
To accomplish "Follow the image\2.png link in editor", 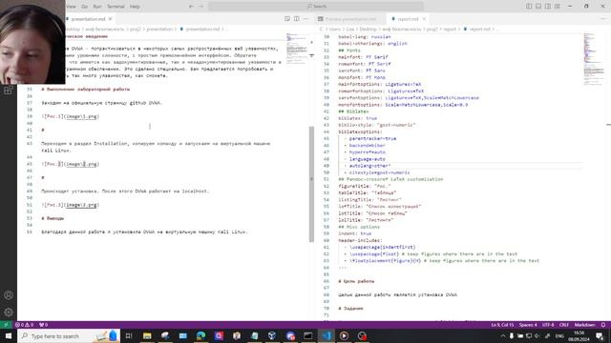I will point(82,164).
